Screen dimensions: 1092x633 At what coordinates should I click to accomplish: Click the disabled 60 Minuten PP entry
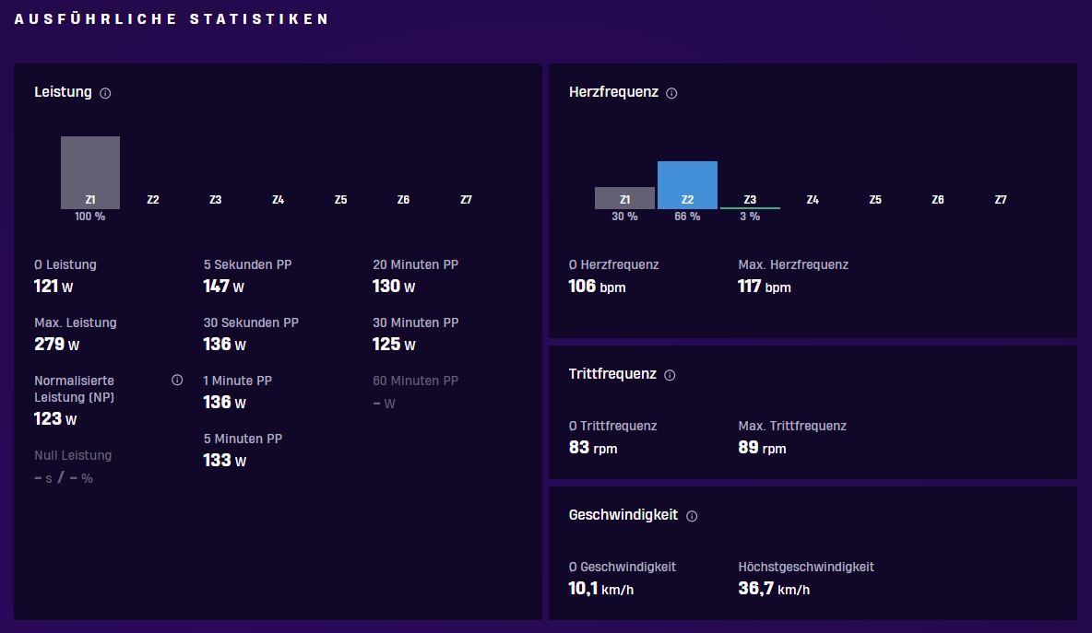click(416, 393)
